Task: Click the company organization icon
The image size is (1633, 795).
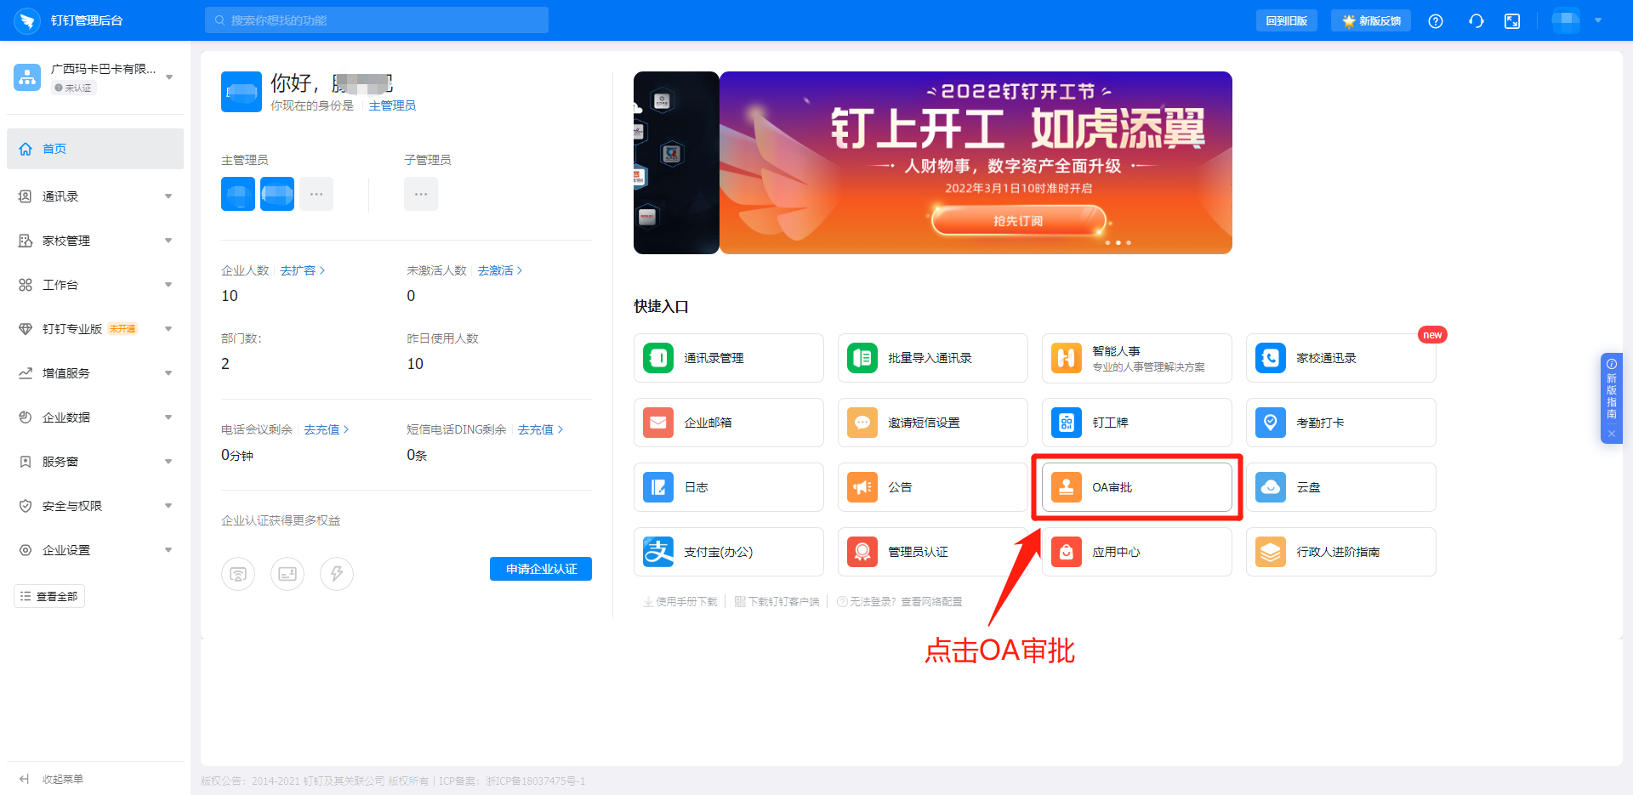Action: 27,77
